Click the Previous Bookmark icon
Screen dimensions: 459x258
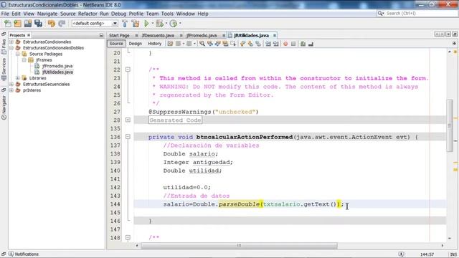(242, 44)
